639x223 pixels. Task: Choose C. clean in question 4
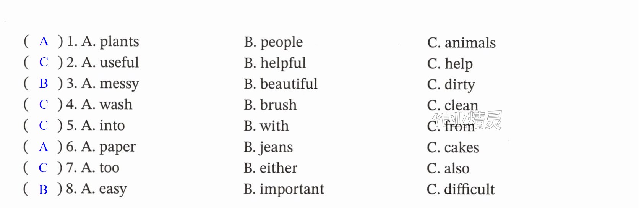(x=452, y=105)
